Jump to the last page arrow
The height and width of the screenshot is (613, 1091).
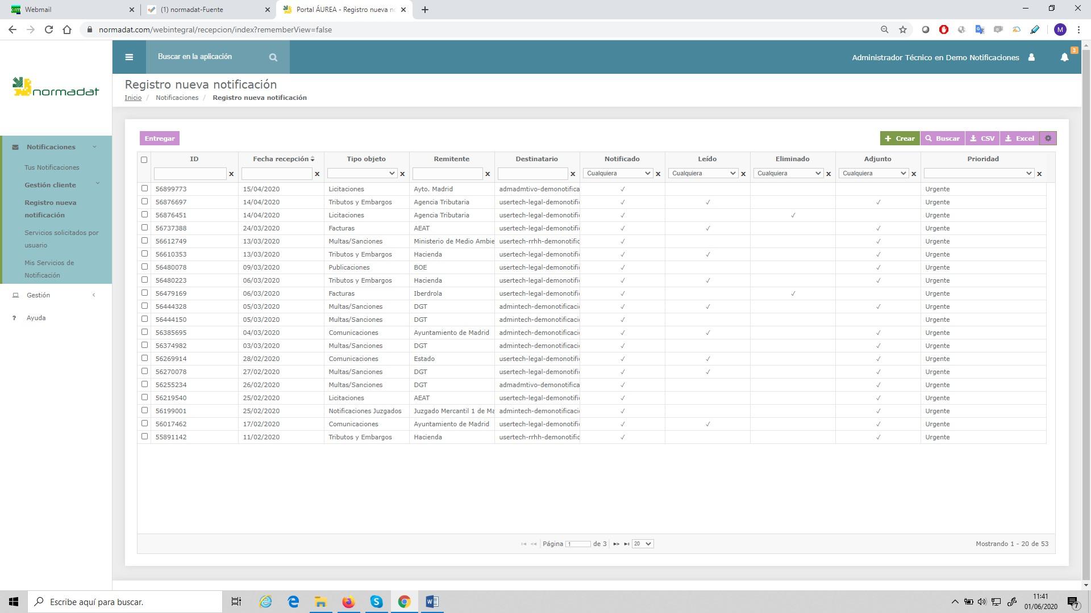626,544
